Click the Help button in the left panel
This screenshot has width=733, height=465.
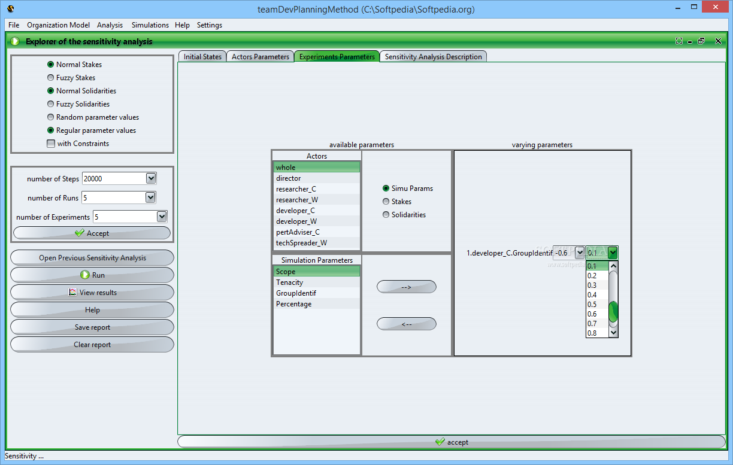(92, 310)
